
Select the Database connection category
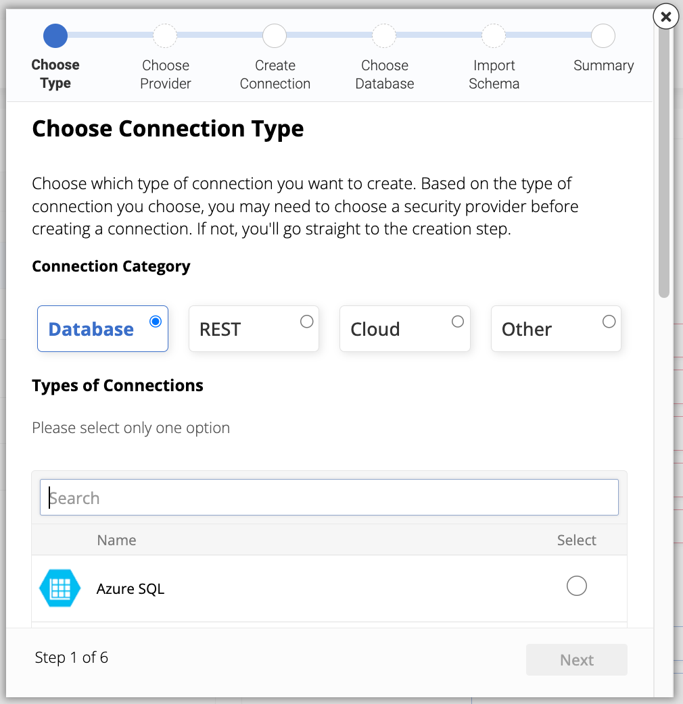103,328
